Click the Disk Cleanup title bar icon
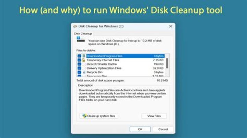 75,26
